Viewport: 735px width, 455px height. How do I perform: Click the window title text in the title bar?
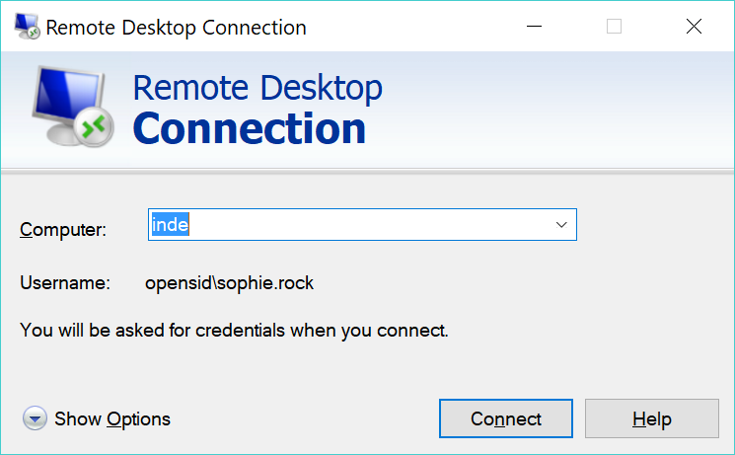click(176, 27)
